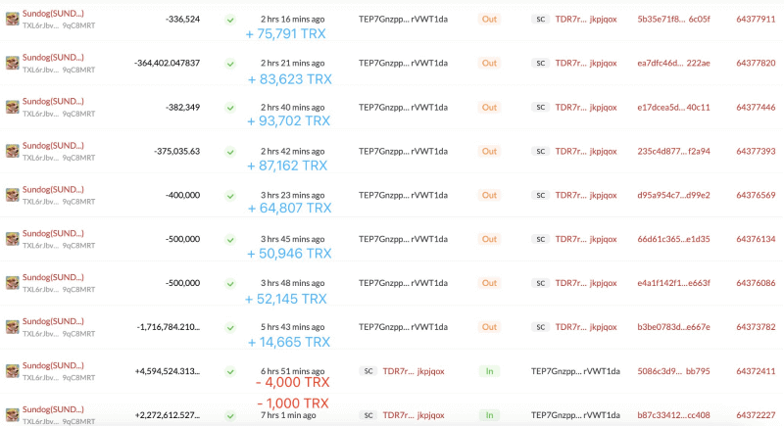Click the Out badge in block 64377393 row
This screenshot has height=426, width=784.
[x=489, y=151]
